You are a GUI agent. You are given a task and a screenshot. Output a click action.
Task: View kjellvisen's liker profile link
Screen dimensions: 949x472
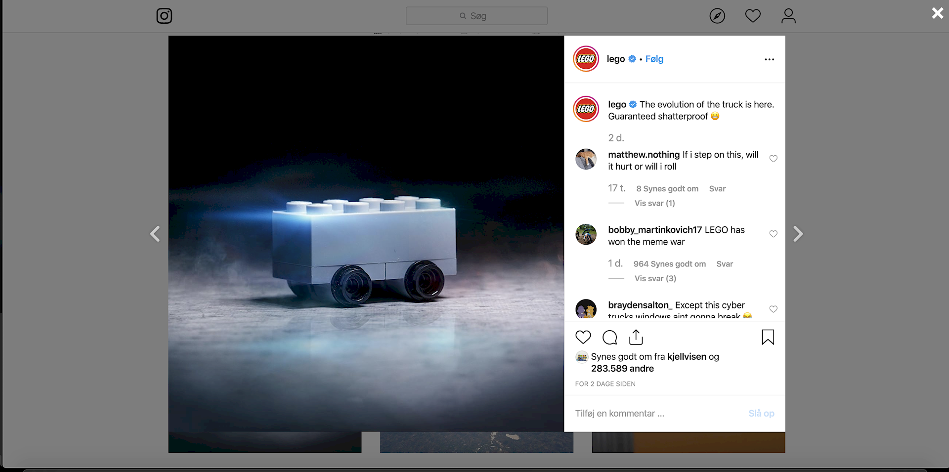pos(687,356)
